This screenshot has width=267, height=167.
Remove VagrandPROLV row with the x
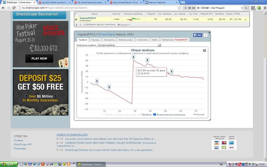coord(245,19)
